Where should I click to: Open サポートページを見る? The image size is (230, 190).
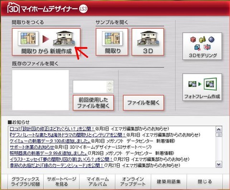click(x=61, y=181)
